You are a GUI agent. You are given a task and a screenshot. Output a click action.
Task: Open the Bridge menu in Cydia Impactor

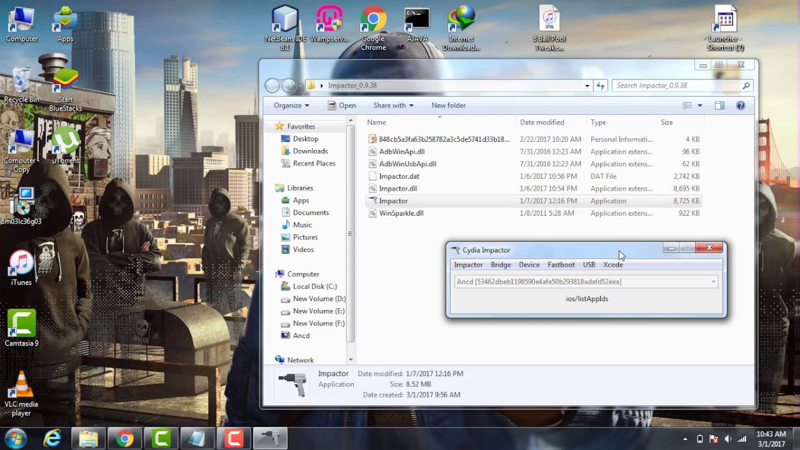point(501,265)
